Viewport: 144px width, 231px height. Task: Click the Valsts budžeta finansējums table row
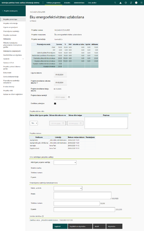click(65, 53)
